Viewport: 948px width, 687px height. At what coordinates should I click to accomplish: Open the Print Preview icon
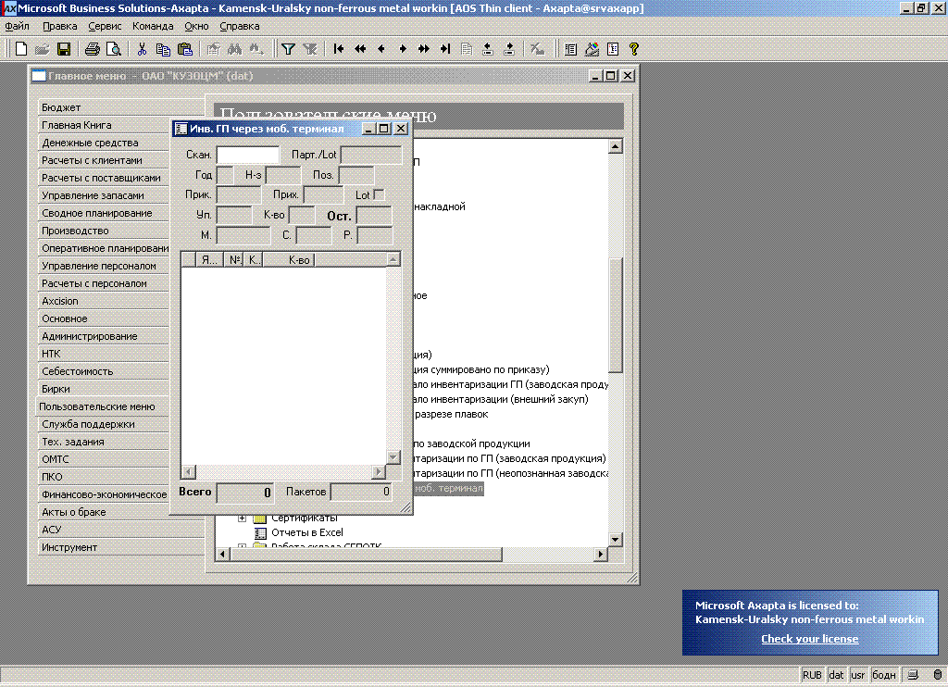pos(113,49)
